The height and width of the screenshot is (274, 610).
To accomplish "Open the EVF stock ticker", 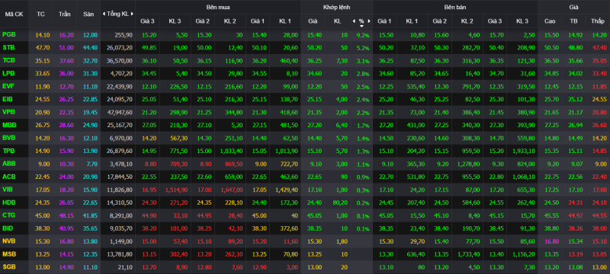I will click(x=8, y=86).
